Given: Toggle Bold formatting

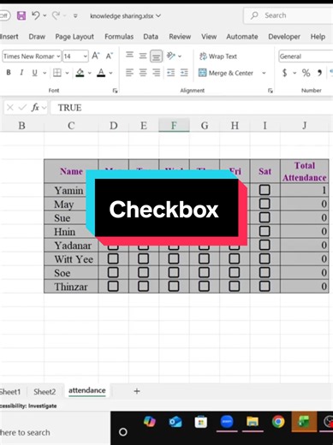Looking at the screenshot, I should click(x=9, y=73).
